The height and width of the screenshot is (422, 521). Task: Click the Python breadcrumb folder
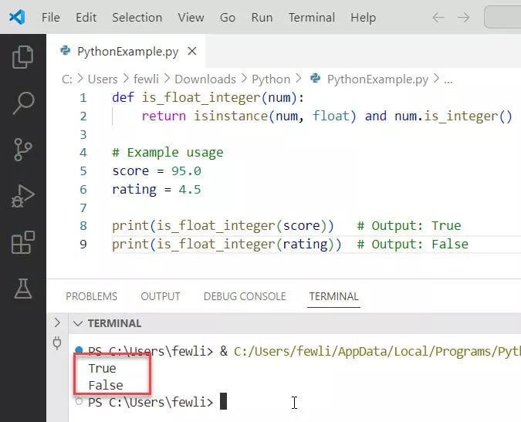point(271,79)
